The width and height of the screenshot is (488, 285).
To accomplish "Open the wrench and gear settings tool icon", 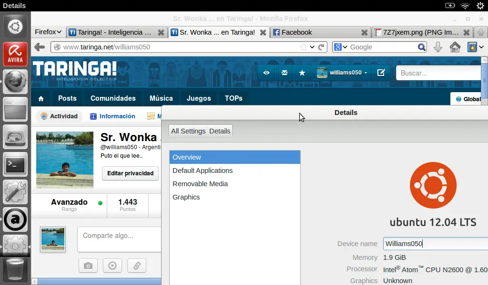I will 15,191.
